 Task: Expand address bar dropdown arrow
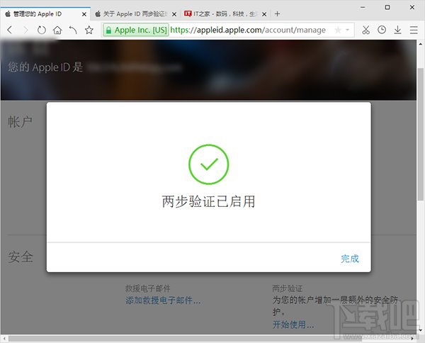tap(347, 30)
